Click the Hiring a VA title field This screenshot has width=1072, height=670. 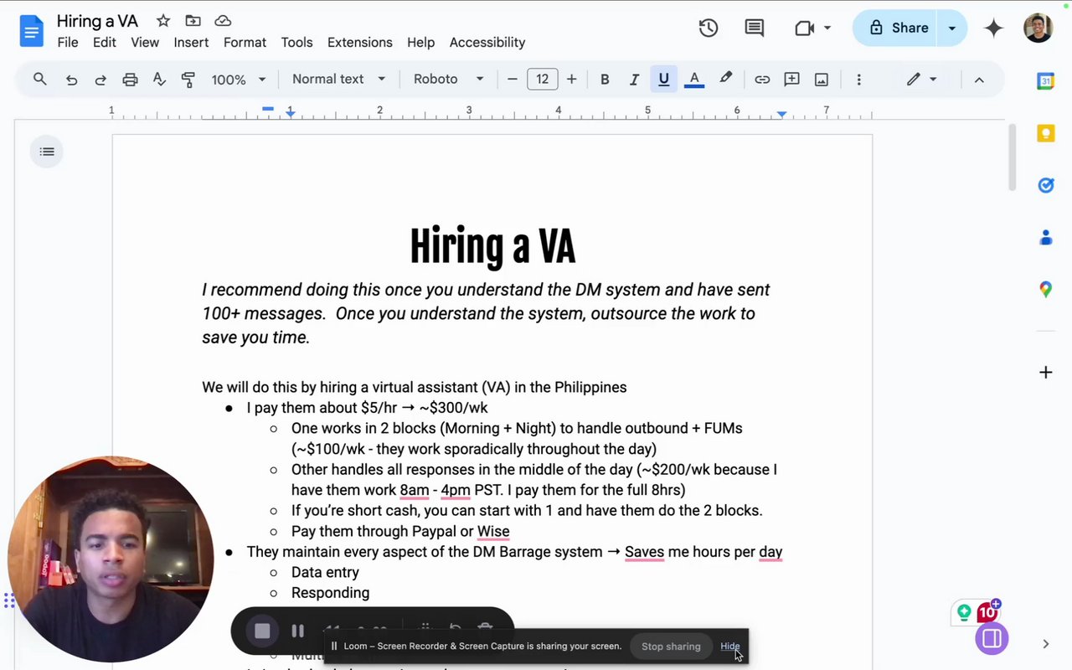click(98, 21)
